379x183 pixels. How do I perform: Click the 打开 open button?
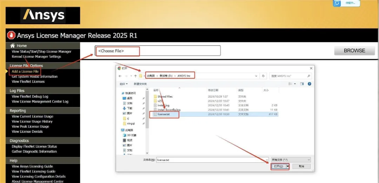[278, 166]
